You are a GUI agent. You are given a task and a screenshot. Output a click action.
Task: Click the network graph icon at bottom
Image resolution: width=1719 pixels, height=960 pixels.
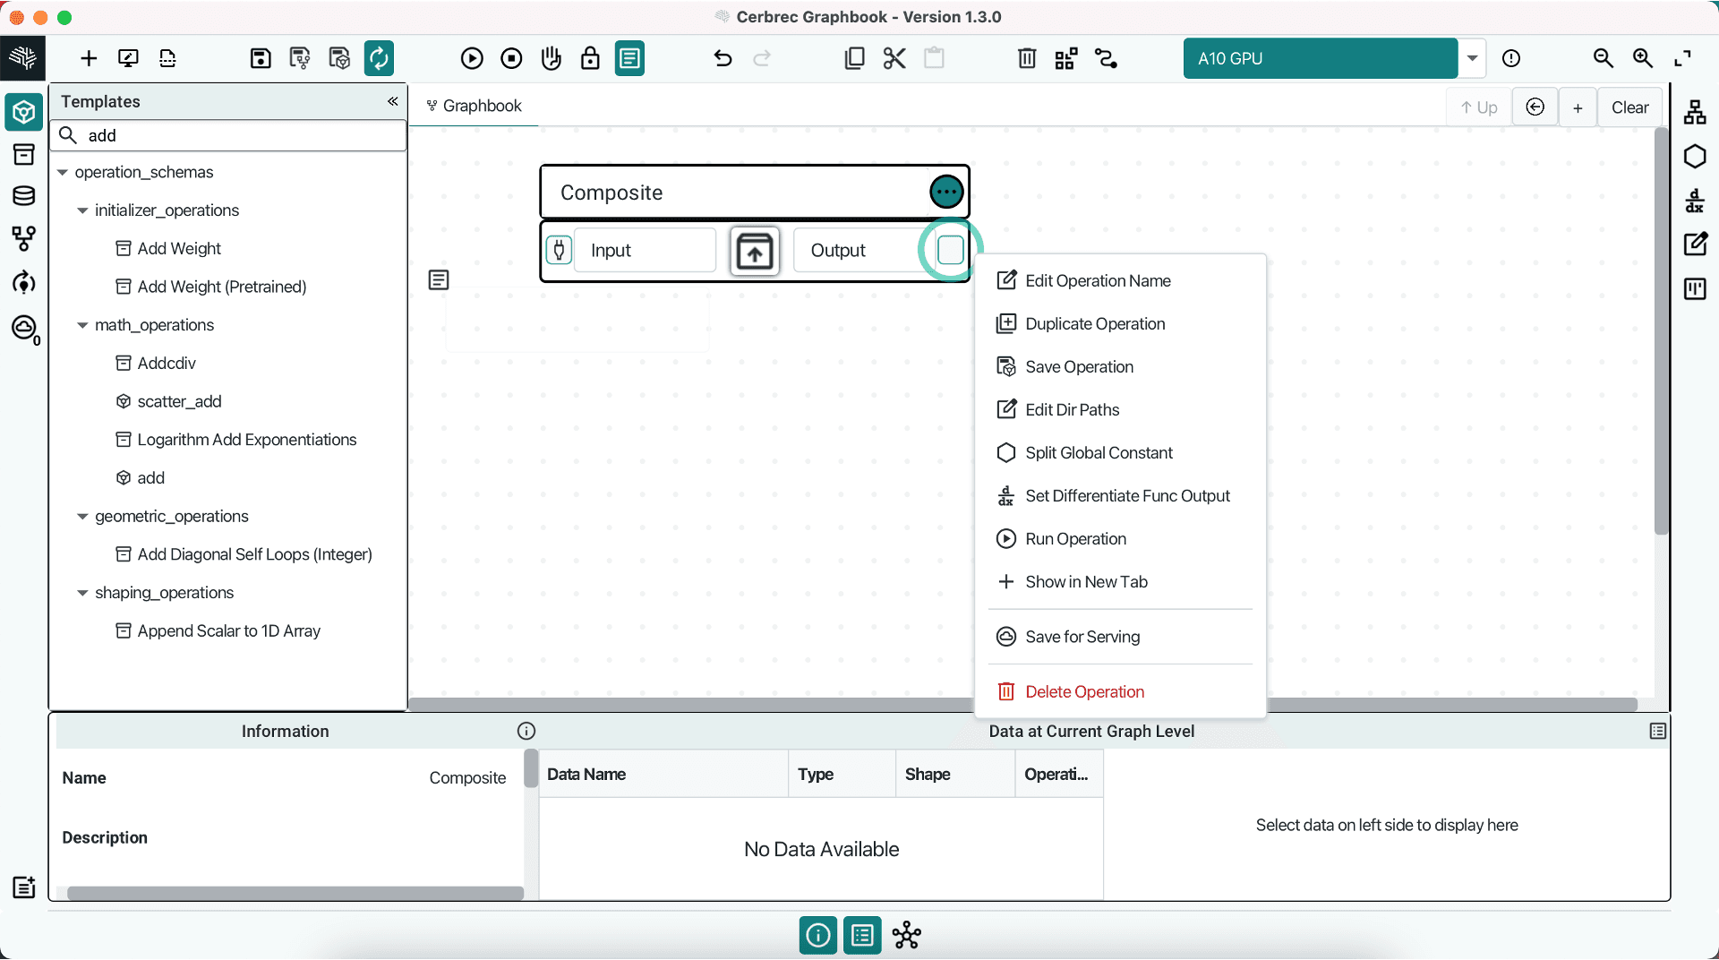click(x=906, y=936)
